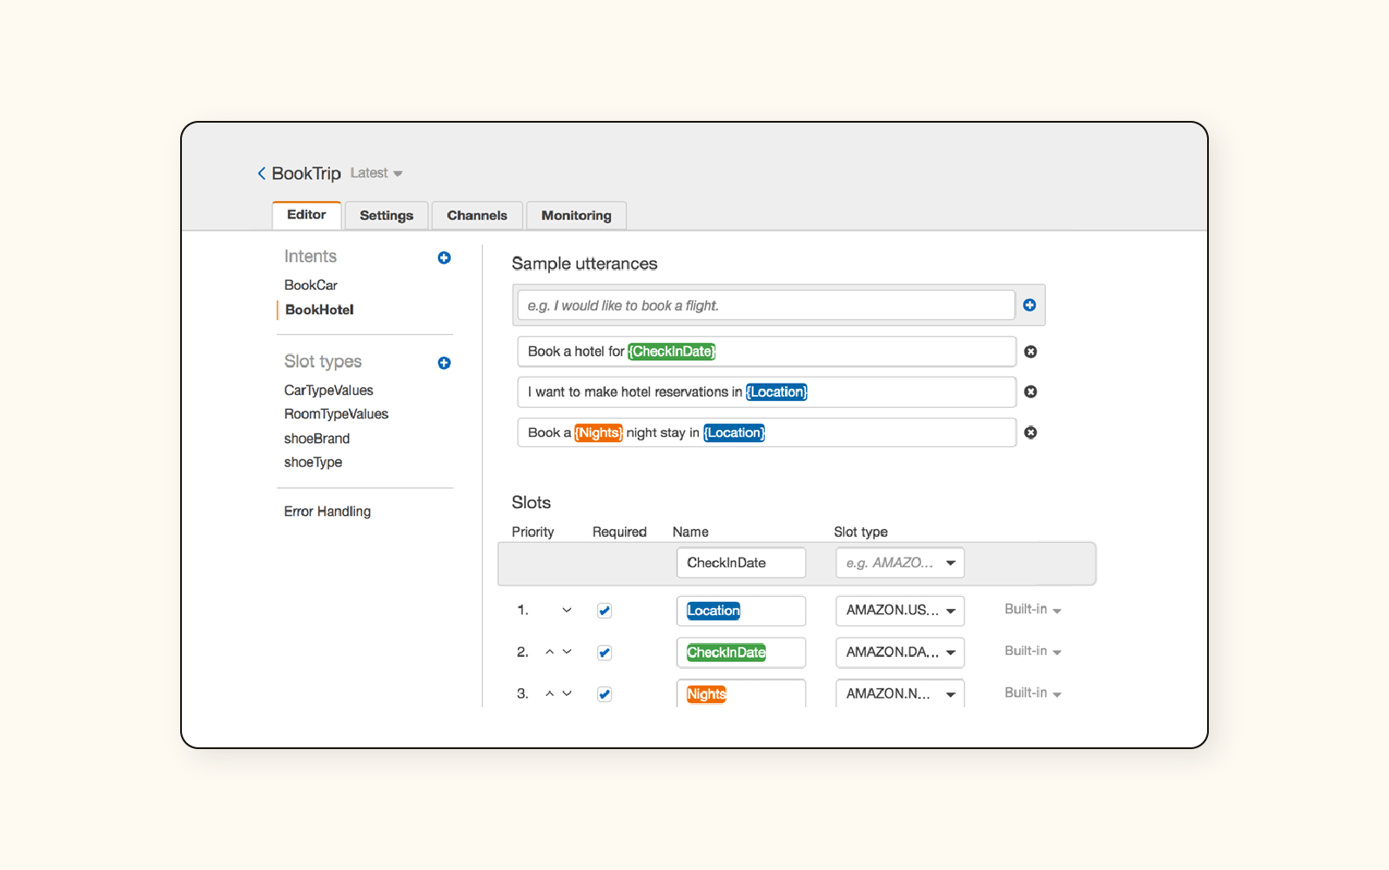
Task: Click the sample utterance input field
Action: coord(766,305)
